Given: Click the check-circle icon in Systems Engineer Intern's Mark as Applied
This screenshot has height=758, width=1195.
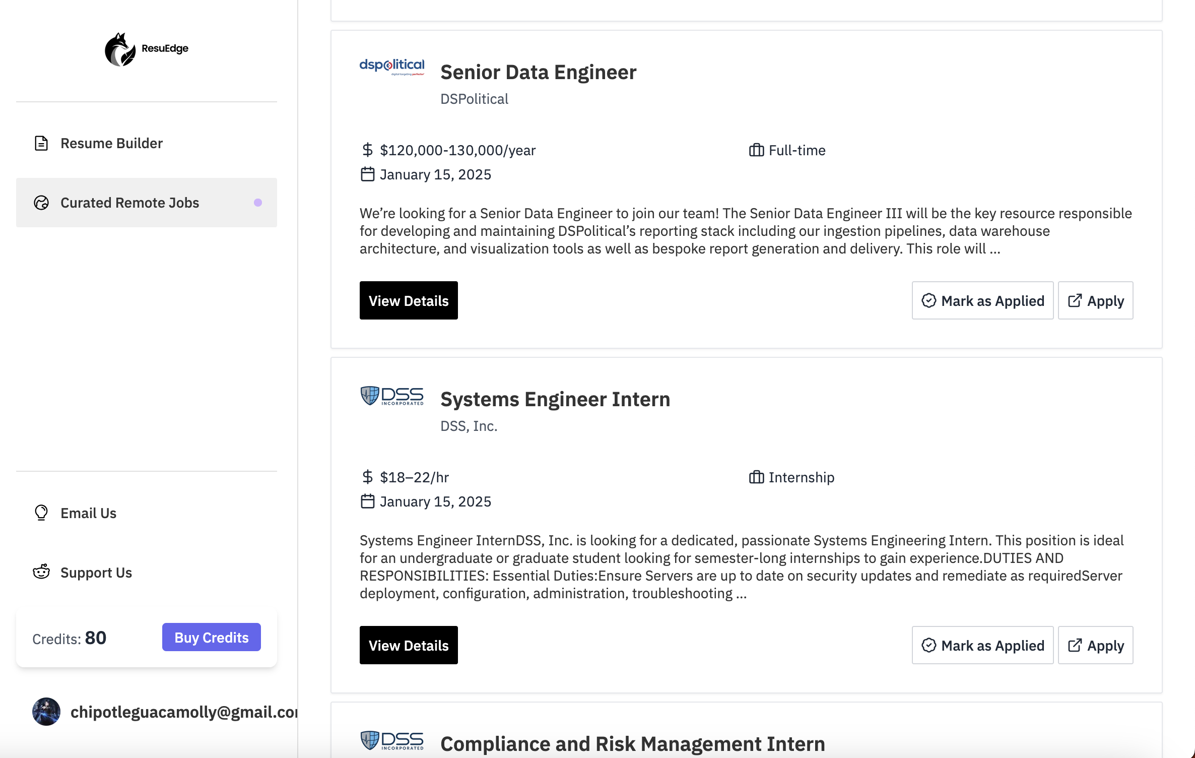Looking at the screenshot, I should (929, 645).
